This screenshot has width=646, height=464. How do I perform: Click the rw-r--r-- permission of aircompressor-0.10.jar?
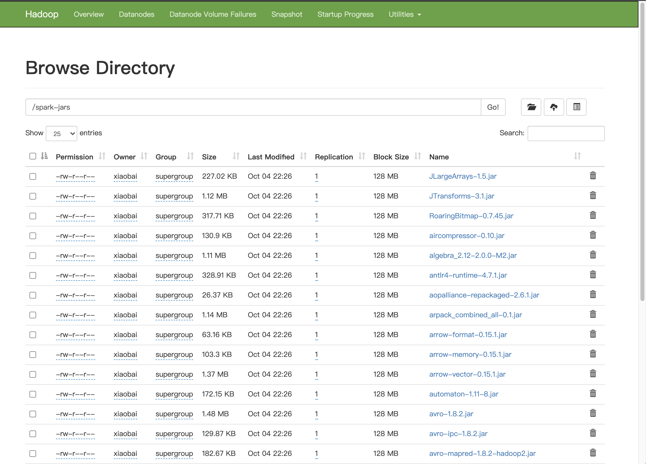75,236
